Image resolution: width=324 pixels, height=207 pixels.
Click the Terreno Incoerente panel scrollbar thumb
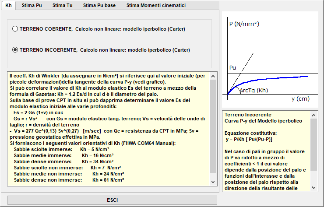click(x=313, y=144)
